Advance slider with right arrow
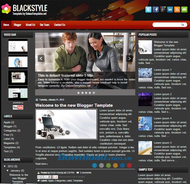 point(129,58)
